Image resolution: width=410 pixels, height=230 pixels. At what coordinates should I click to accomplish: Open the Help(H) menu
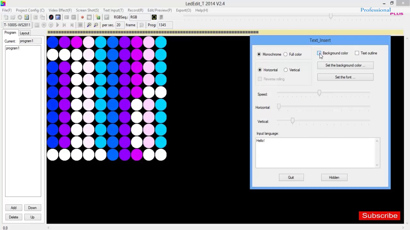coord(201,10)
